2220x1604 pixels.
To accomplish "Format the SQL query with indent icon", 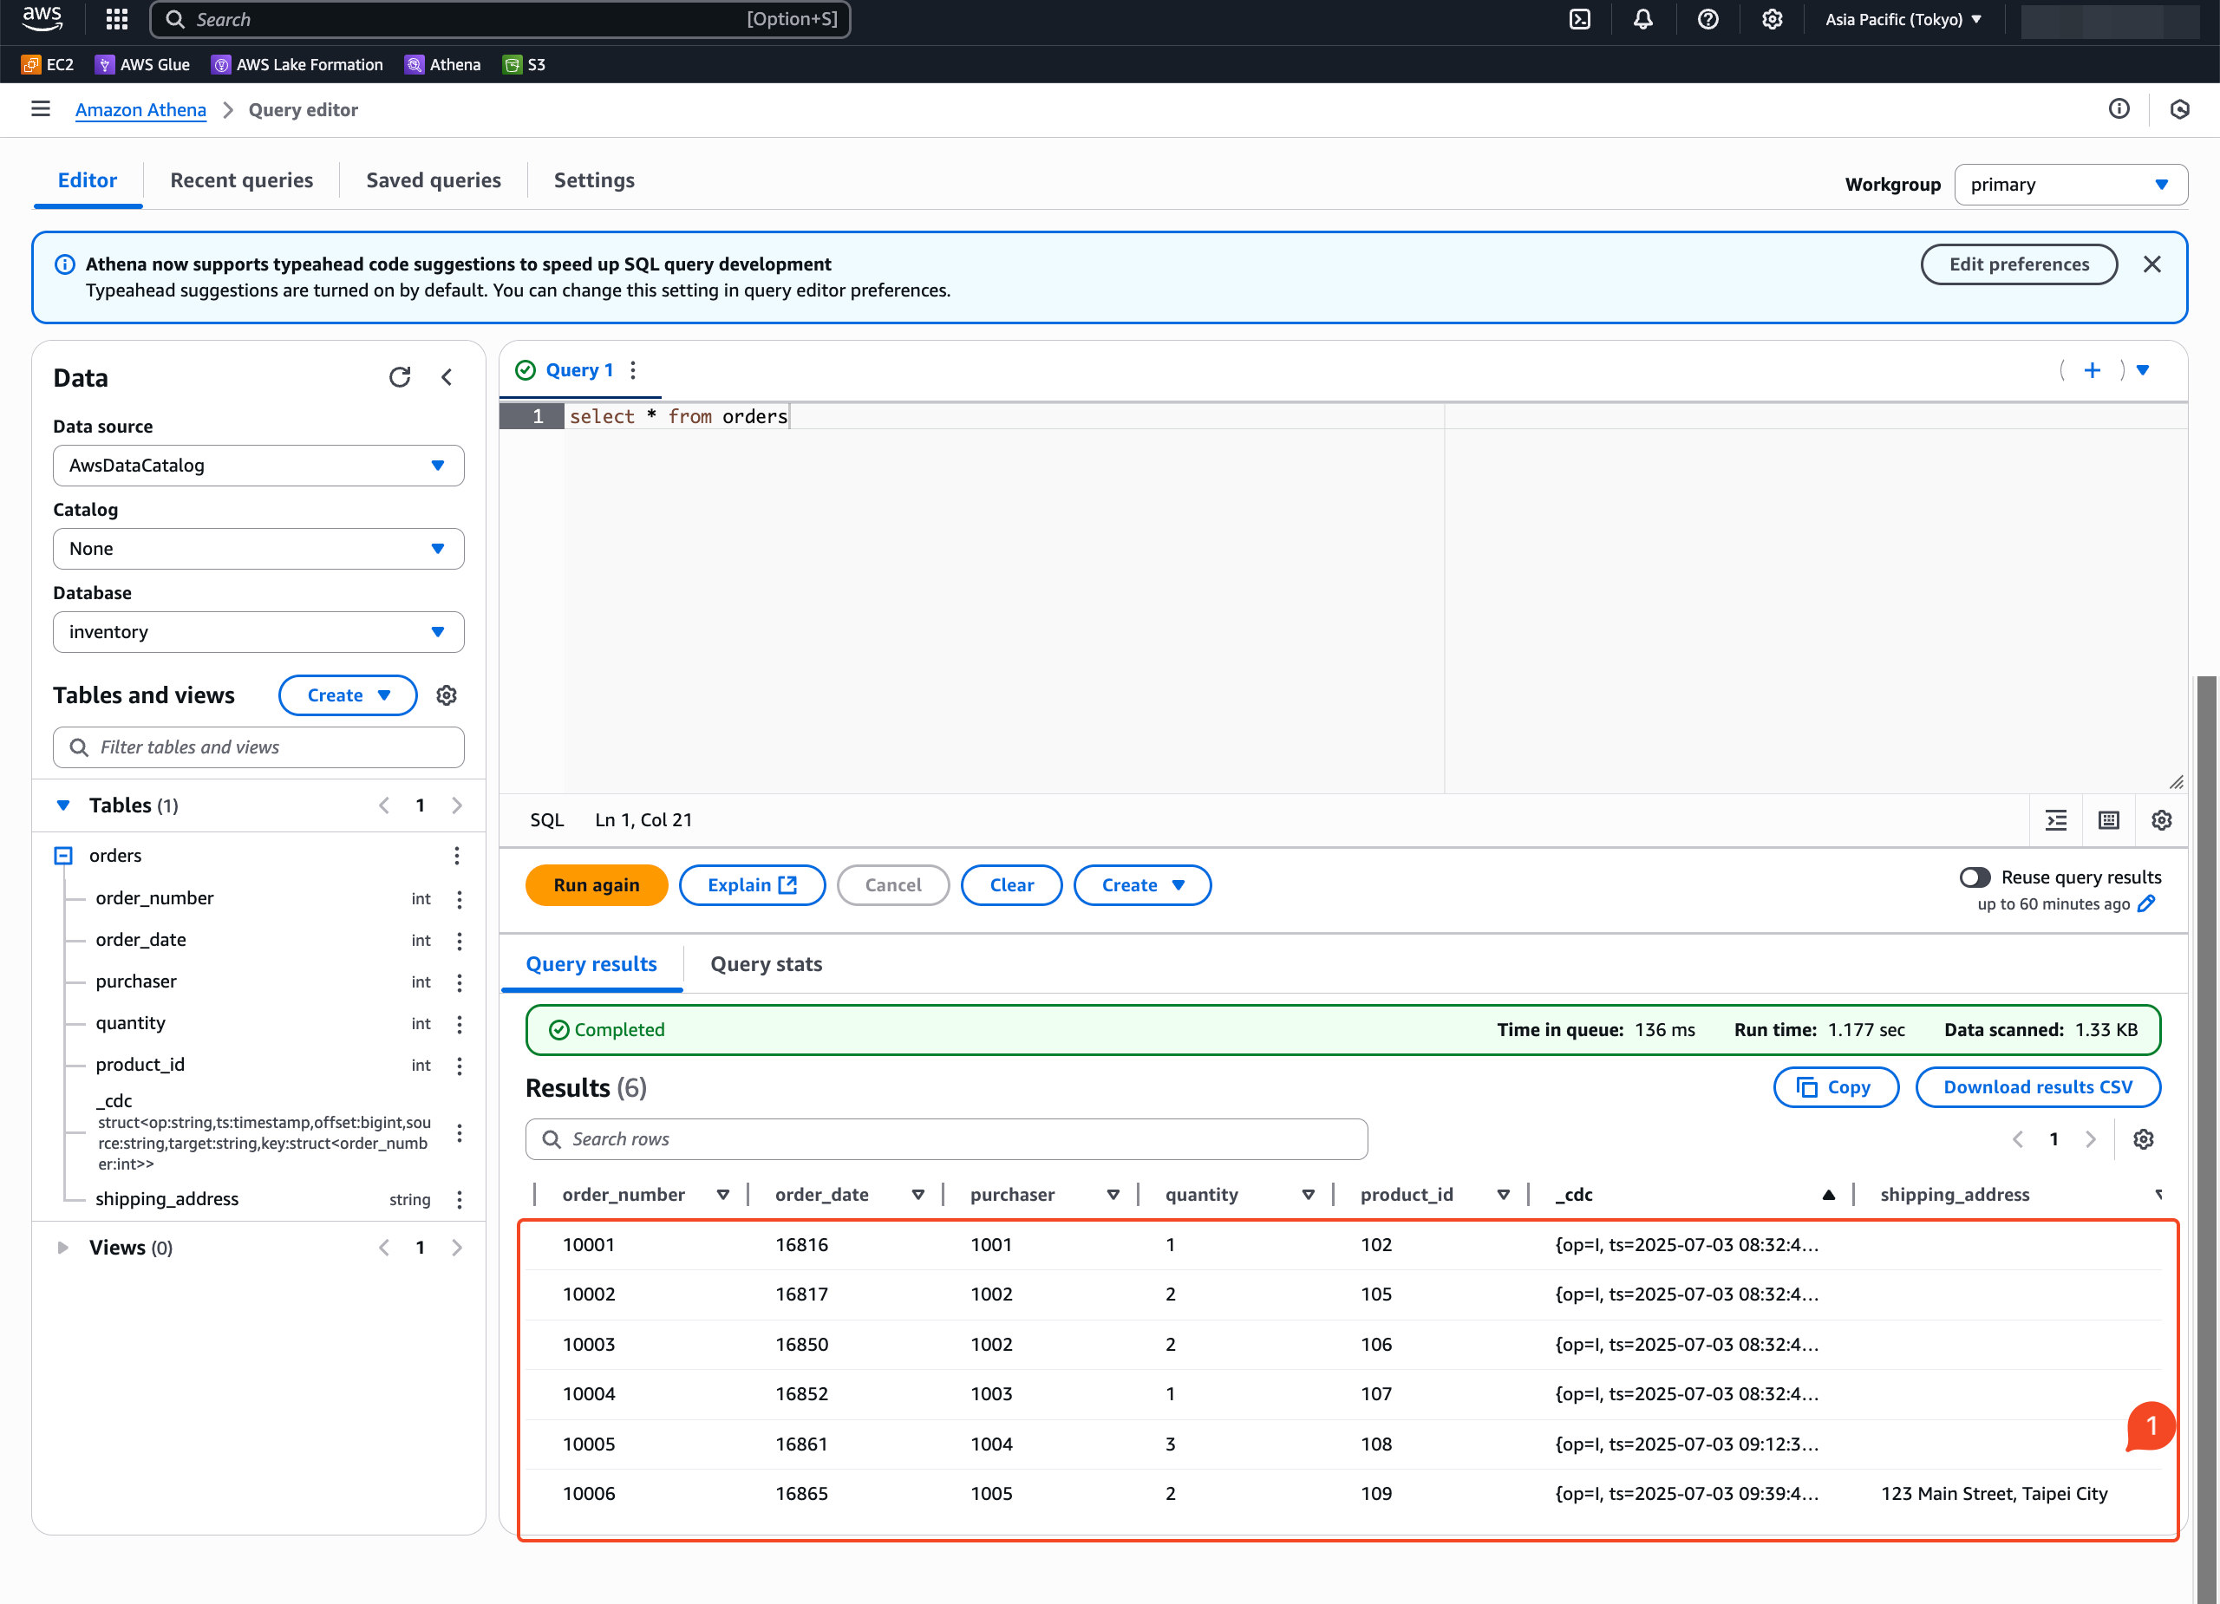I will point(2056,820).
